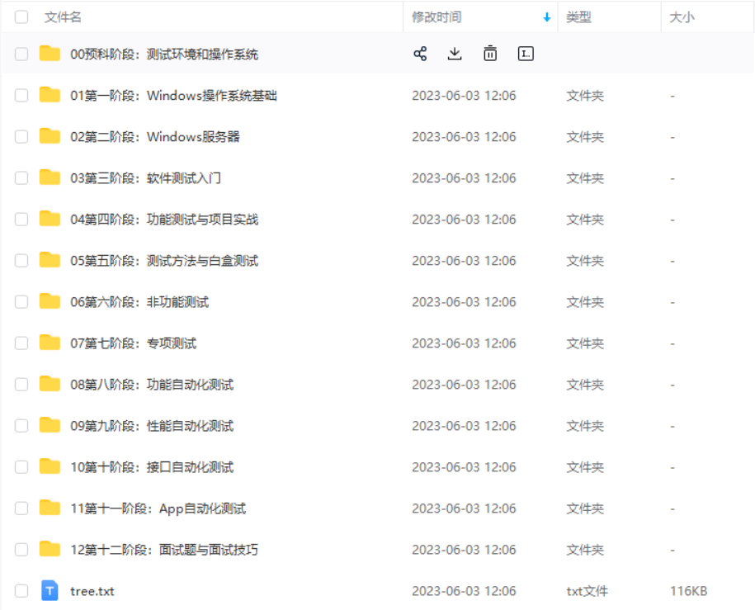Check the box for 10第十阶段 folder
The height and width of the screenshot is (610, 755).
(21, 467)
